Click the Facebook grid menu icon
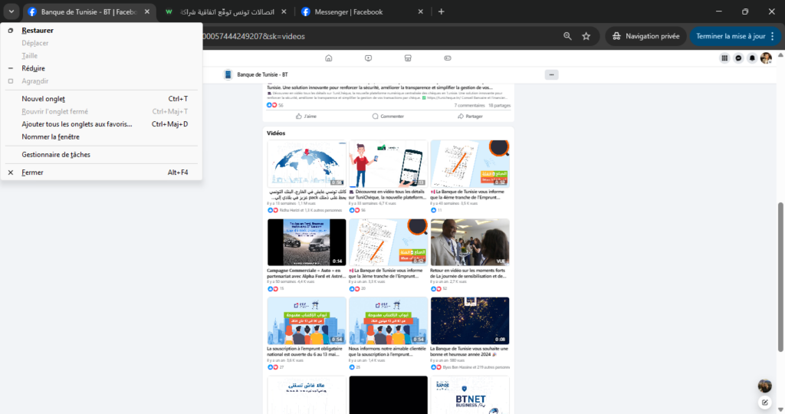Viewport: 785px width, 414px height. pyautogui.click(x=724, y=58)
